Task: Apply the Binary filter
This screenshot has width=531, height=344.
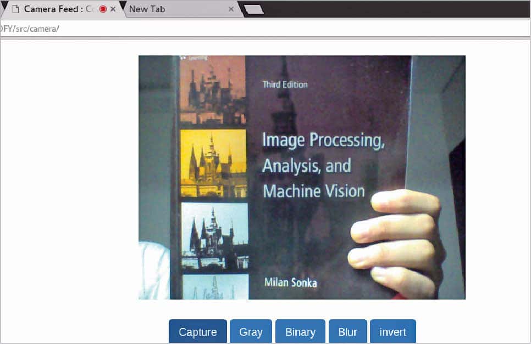Action: (x=300, y=332)
